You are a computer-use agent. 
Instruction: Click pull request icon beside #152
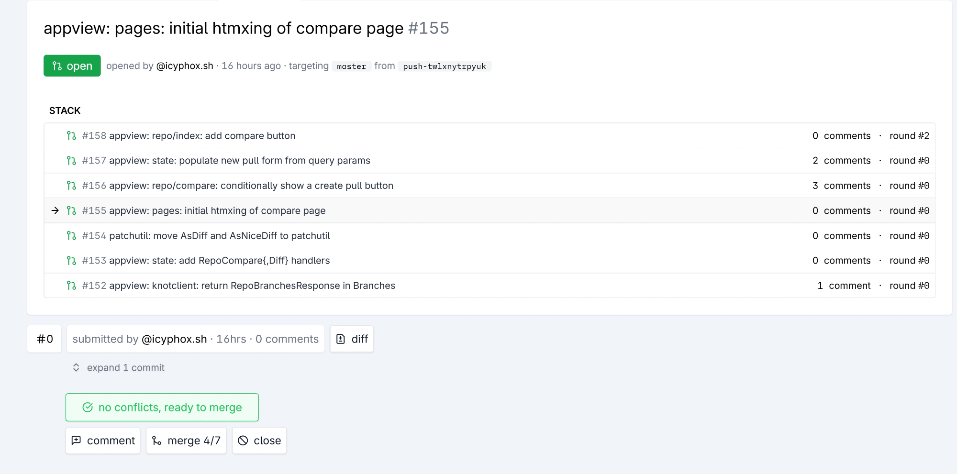tap(71, 286)
